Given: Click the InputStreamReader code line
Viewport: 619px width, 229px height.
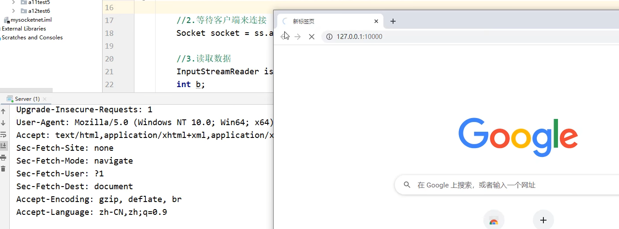Looking at the screenshot, I should (225, 72).
